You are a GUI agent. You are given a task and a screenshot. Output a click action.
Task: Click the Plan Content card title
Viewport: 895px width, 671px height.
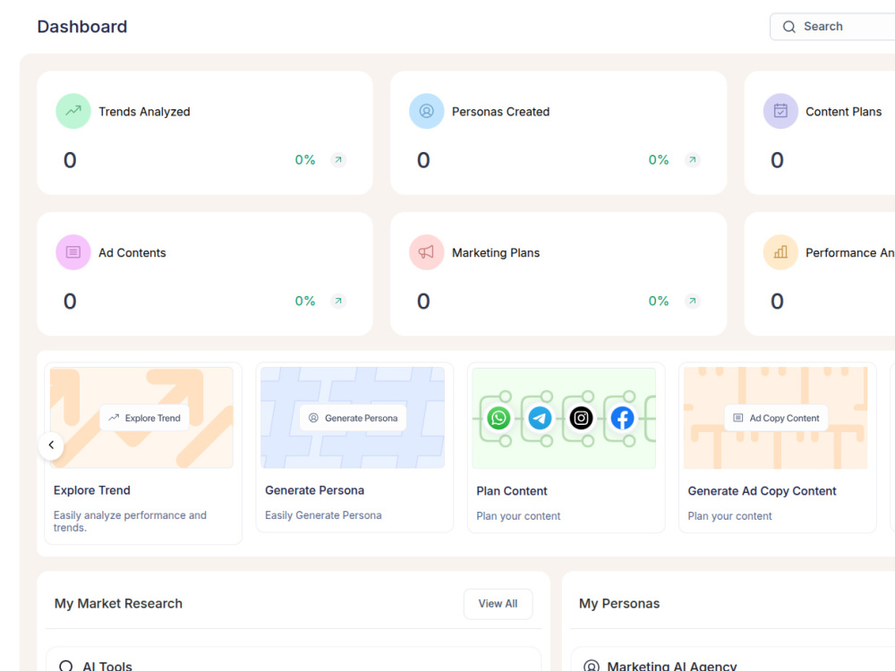coord(512,490)
